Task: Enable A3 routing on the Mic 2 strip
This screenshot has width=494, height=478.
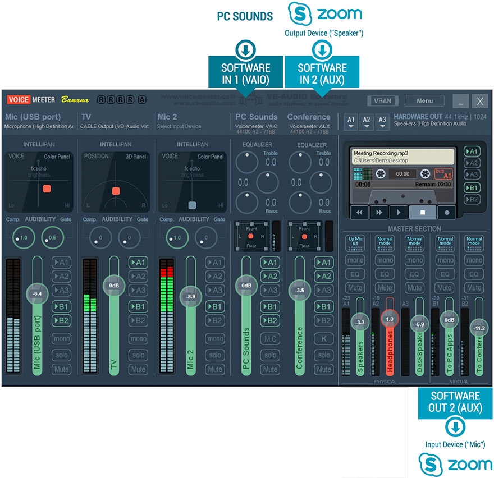Action: point(215,290)
